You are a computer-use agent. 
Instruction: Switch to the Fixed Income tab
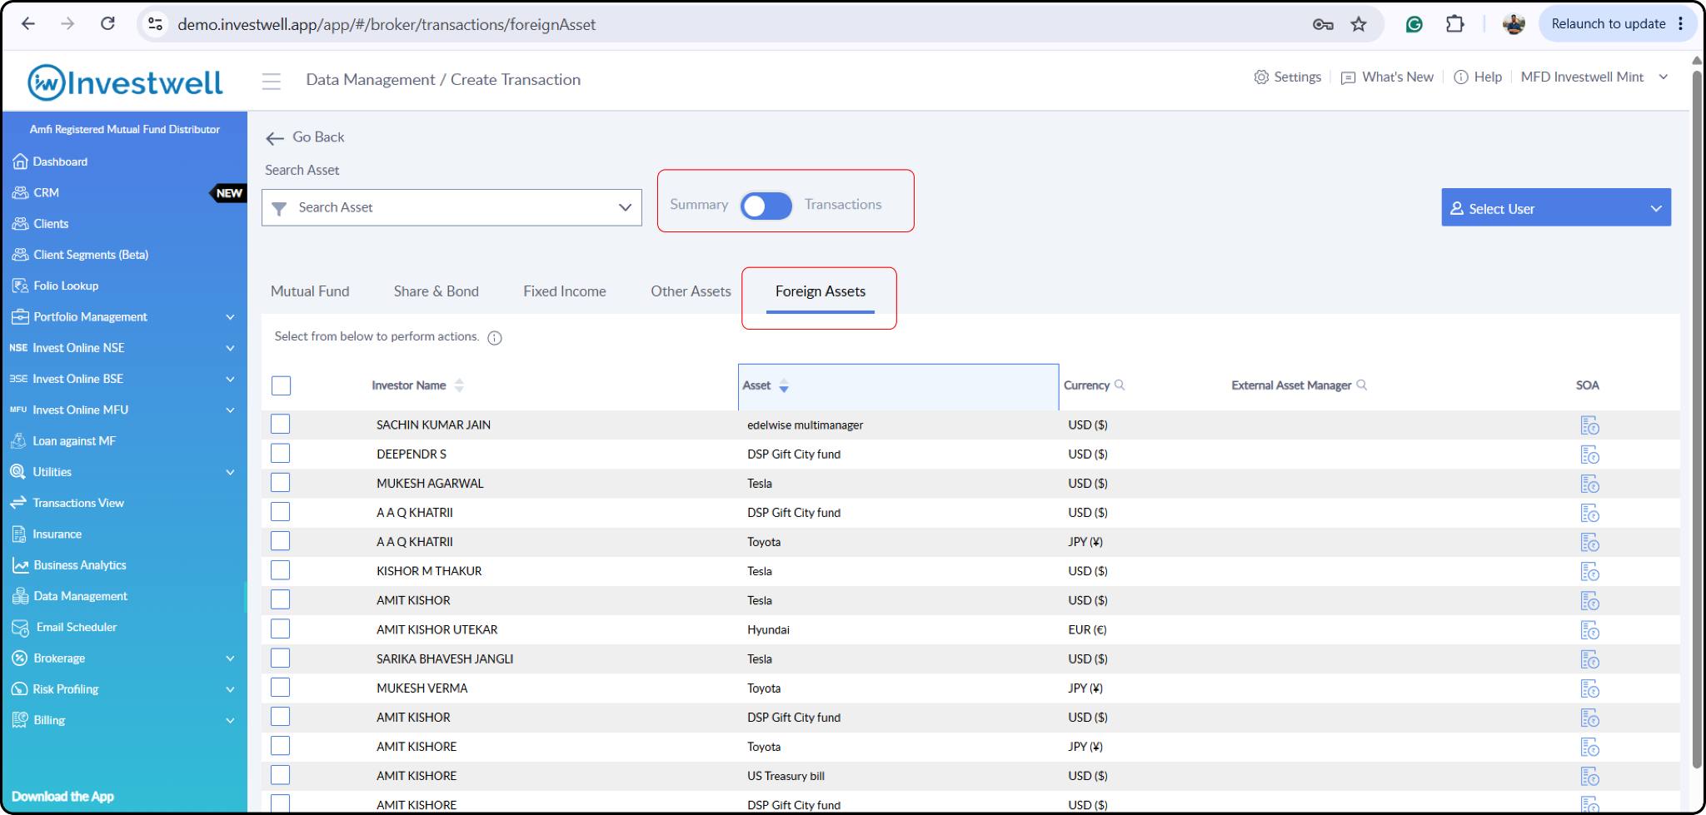(x=565, y=291)
